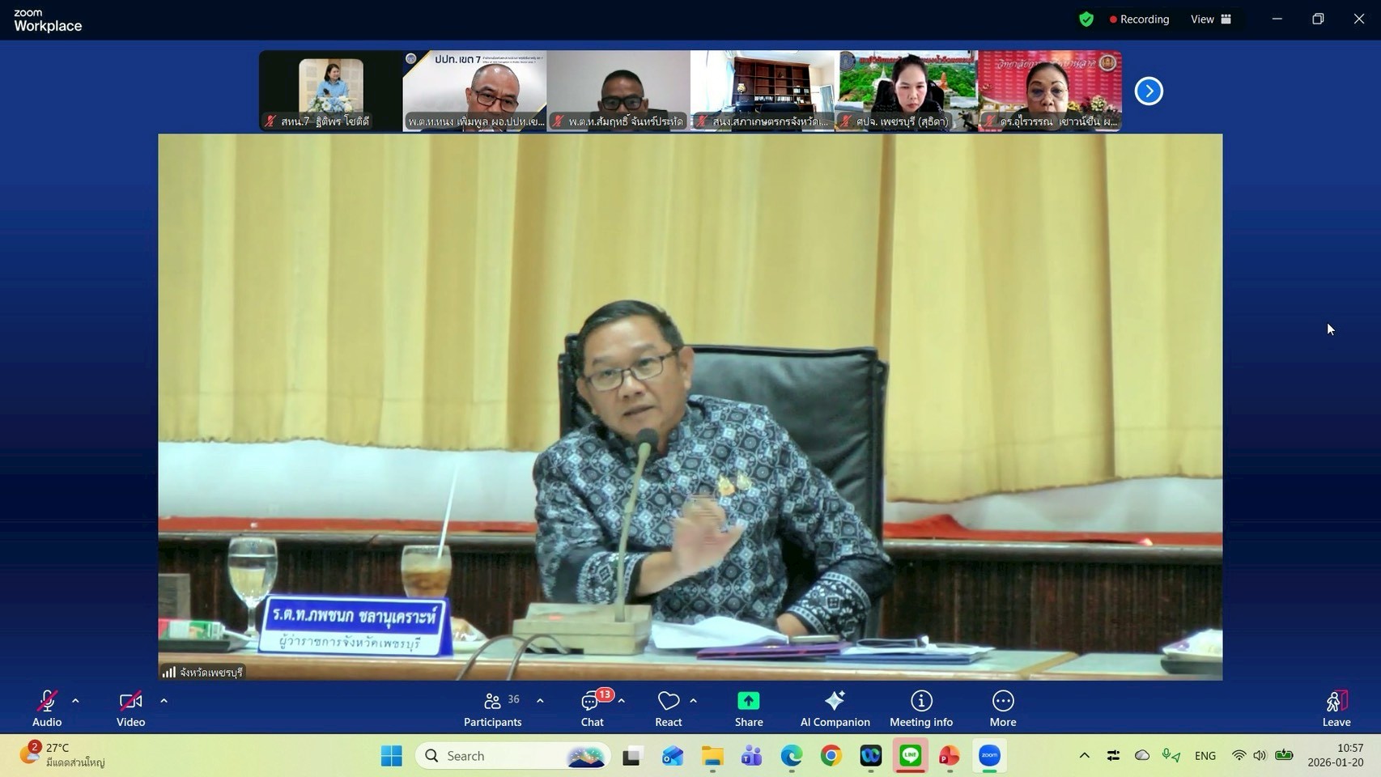This screenshot has width=1381, height=777.
Task: Expand the Participants options caret
Action: click(540, 701)
